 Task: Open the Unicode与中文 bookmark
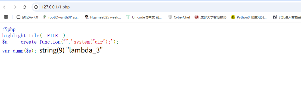click(144, 17)
